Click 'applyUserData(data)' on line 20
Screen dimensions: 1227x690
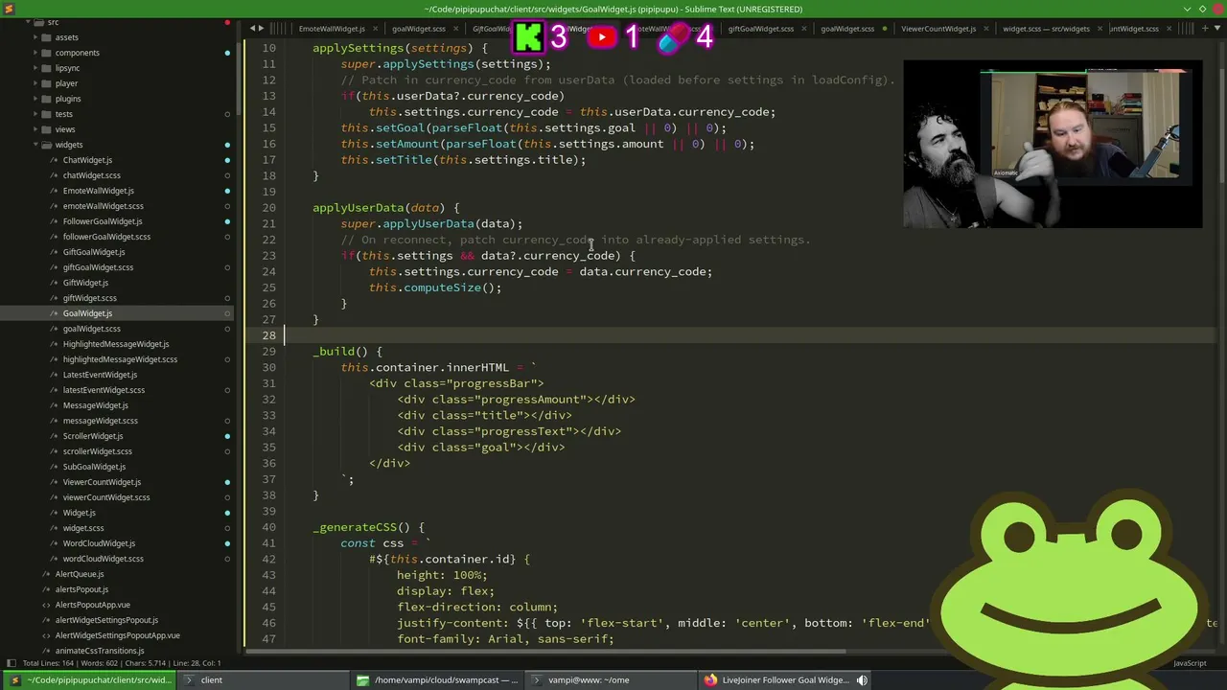pos(377,208)
